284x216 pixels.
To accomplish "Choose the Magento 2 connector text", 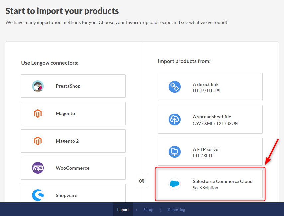I will (67, 141).
